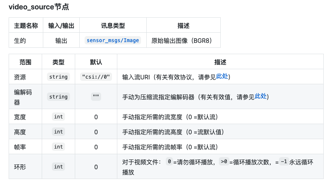
Task: Select the -1 code value in 环形 description
Action: [284, 162]
